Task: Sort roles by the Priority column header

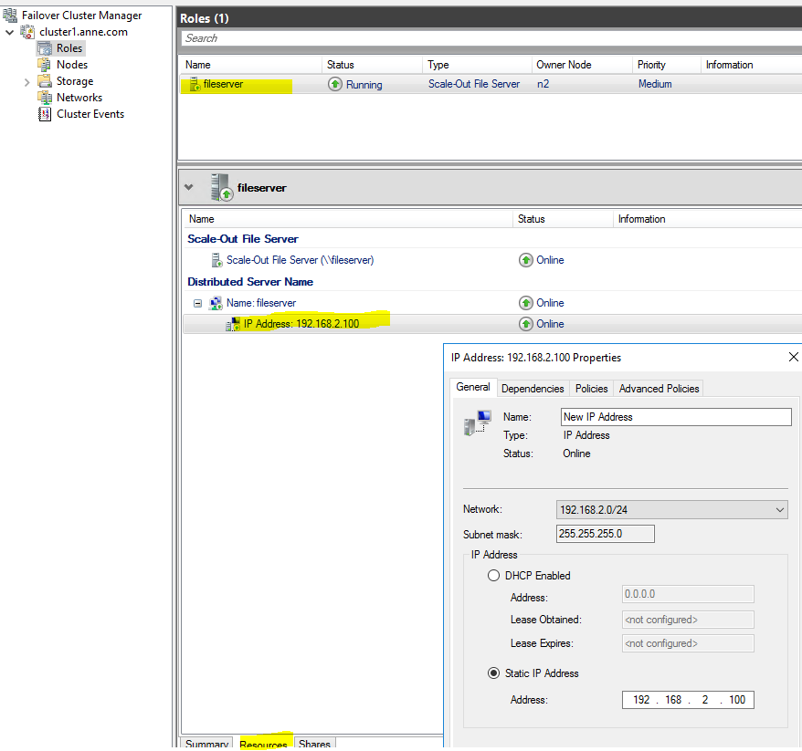Action: pyautogui.click(x=667, y=65)
